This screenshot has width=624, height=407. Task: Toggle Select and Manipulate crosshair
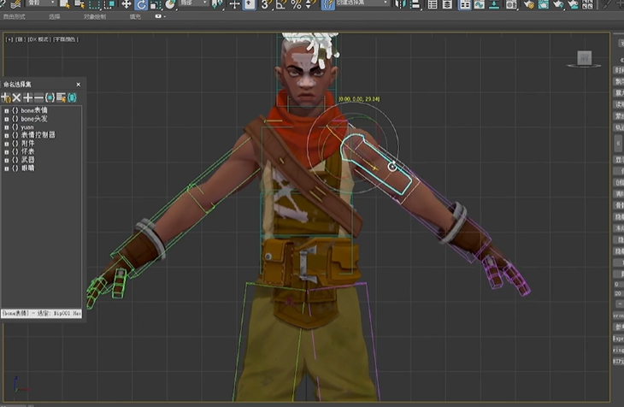(x=235, y=4)
